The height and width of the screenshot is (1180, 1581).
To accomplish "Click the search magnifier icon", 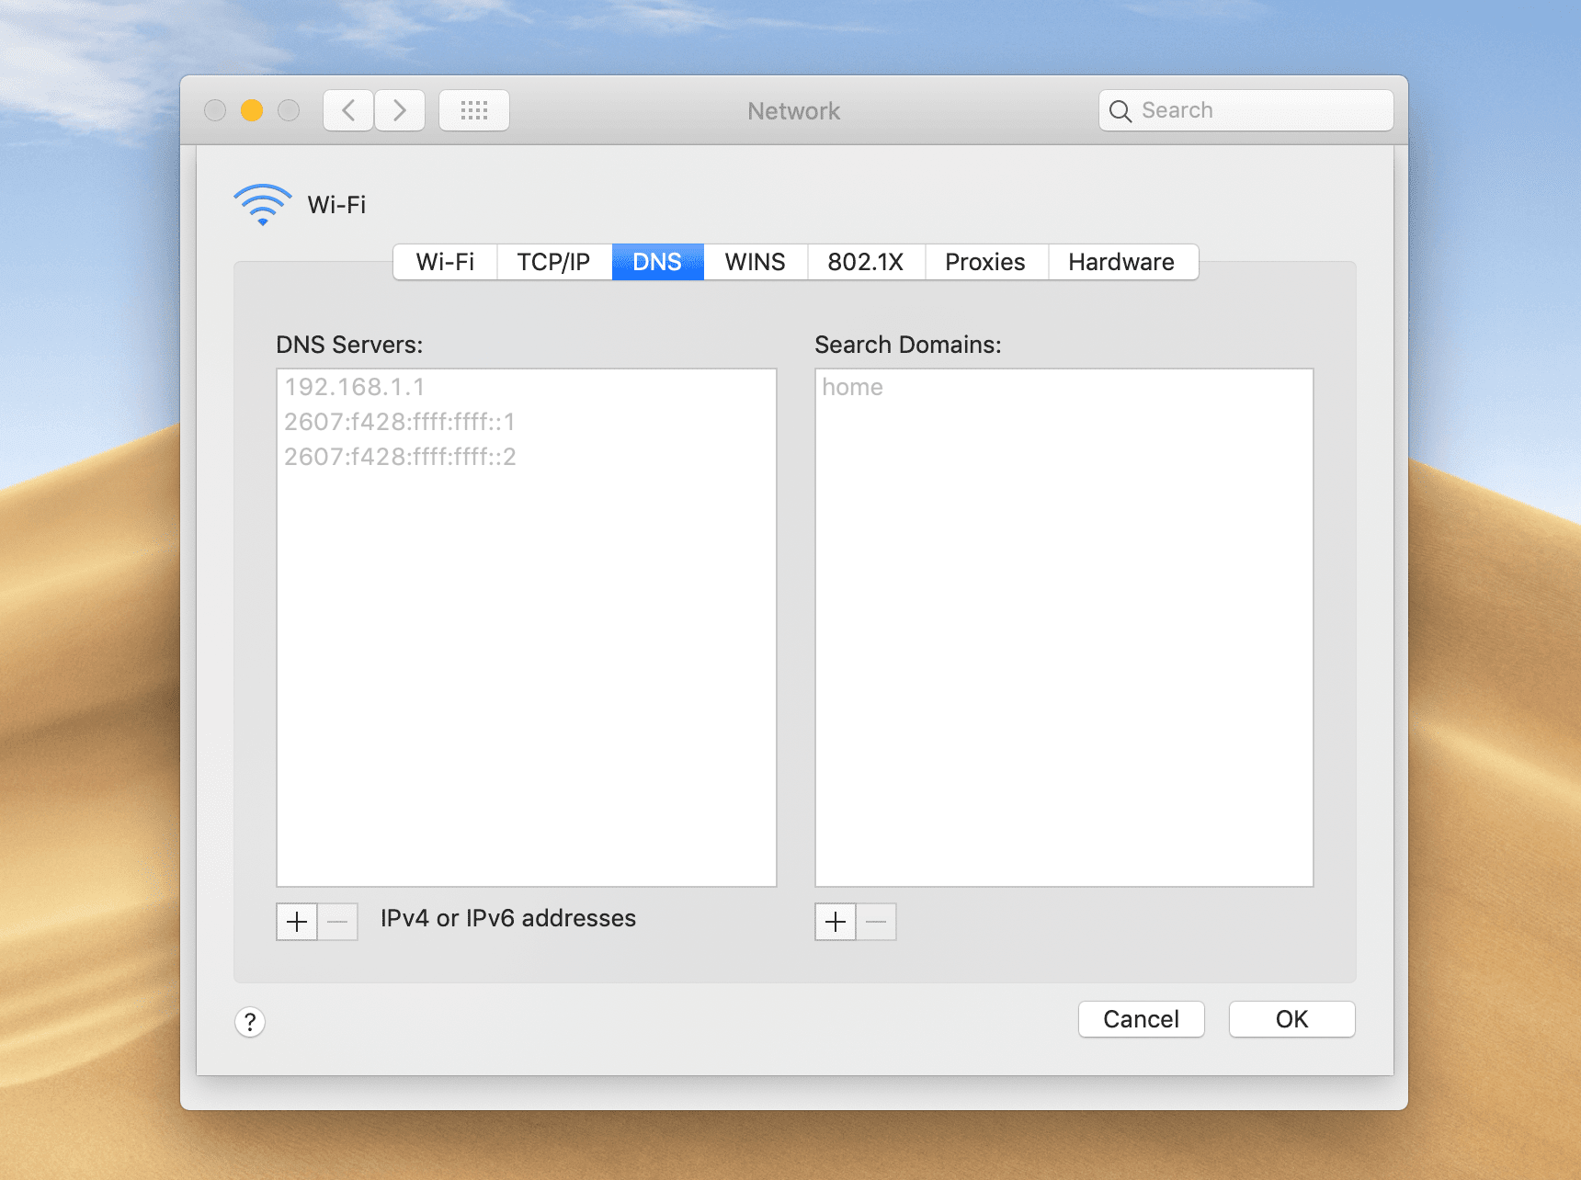I will [x=1120, y=110].
